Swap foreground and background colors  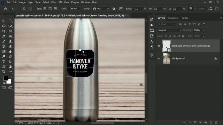point(10,76)
